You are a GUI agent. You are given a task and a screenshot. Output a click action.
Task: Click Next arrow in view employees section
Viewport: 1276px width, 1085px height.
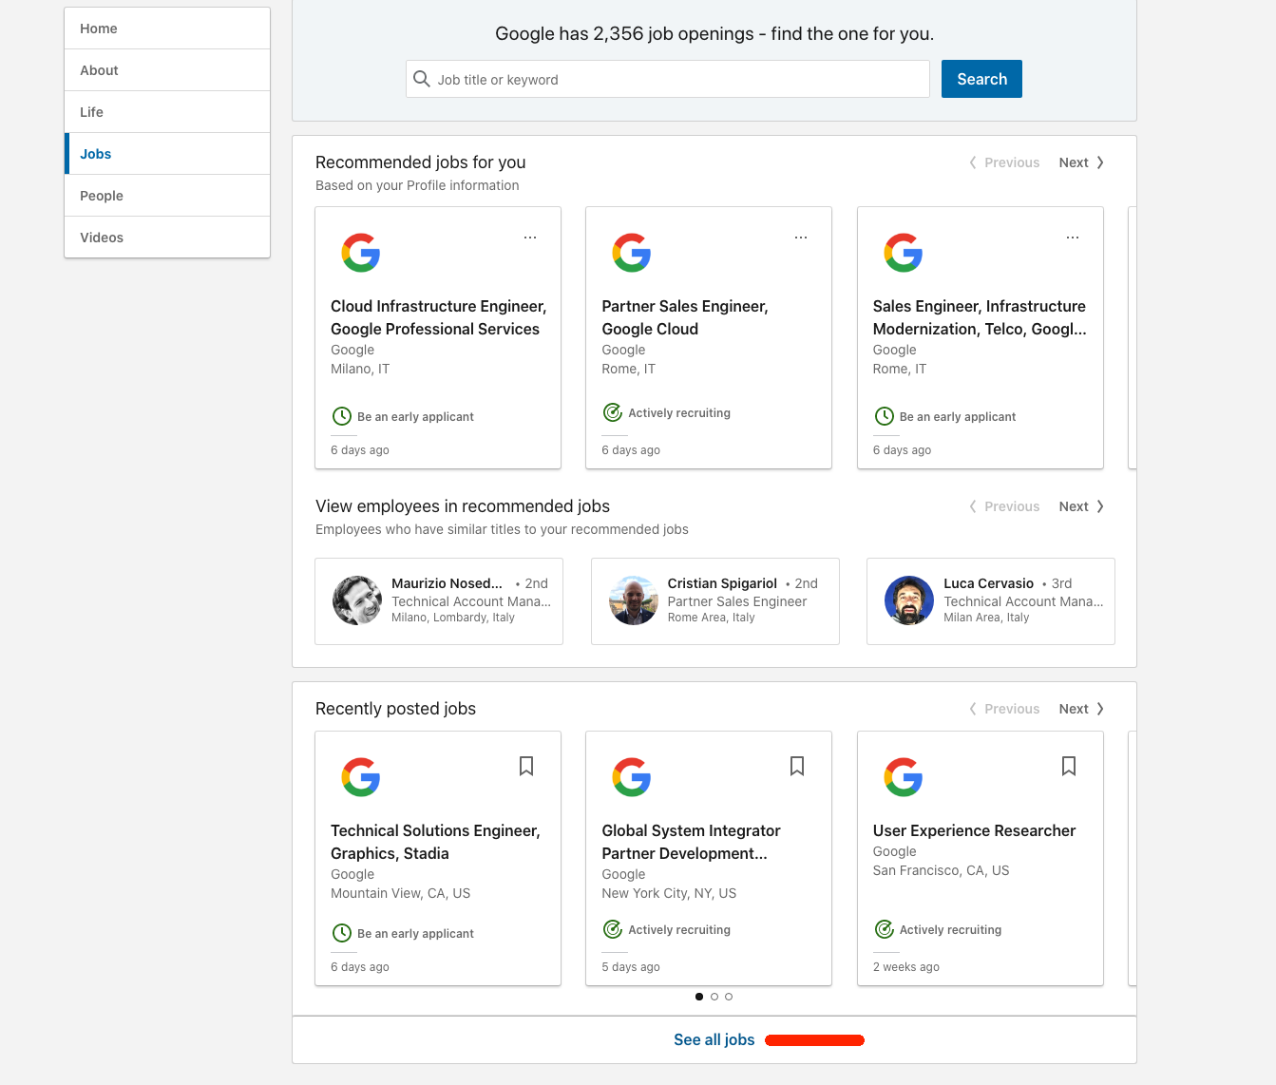(1080, 506)
